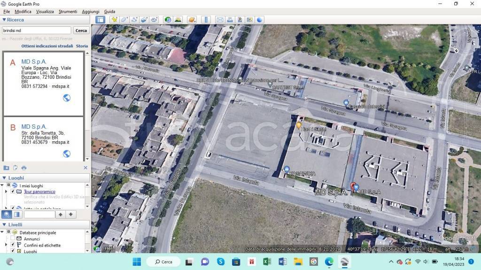Select the Add Path tool
Screen dimensions: 481x270
tap(134, 20)
